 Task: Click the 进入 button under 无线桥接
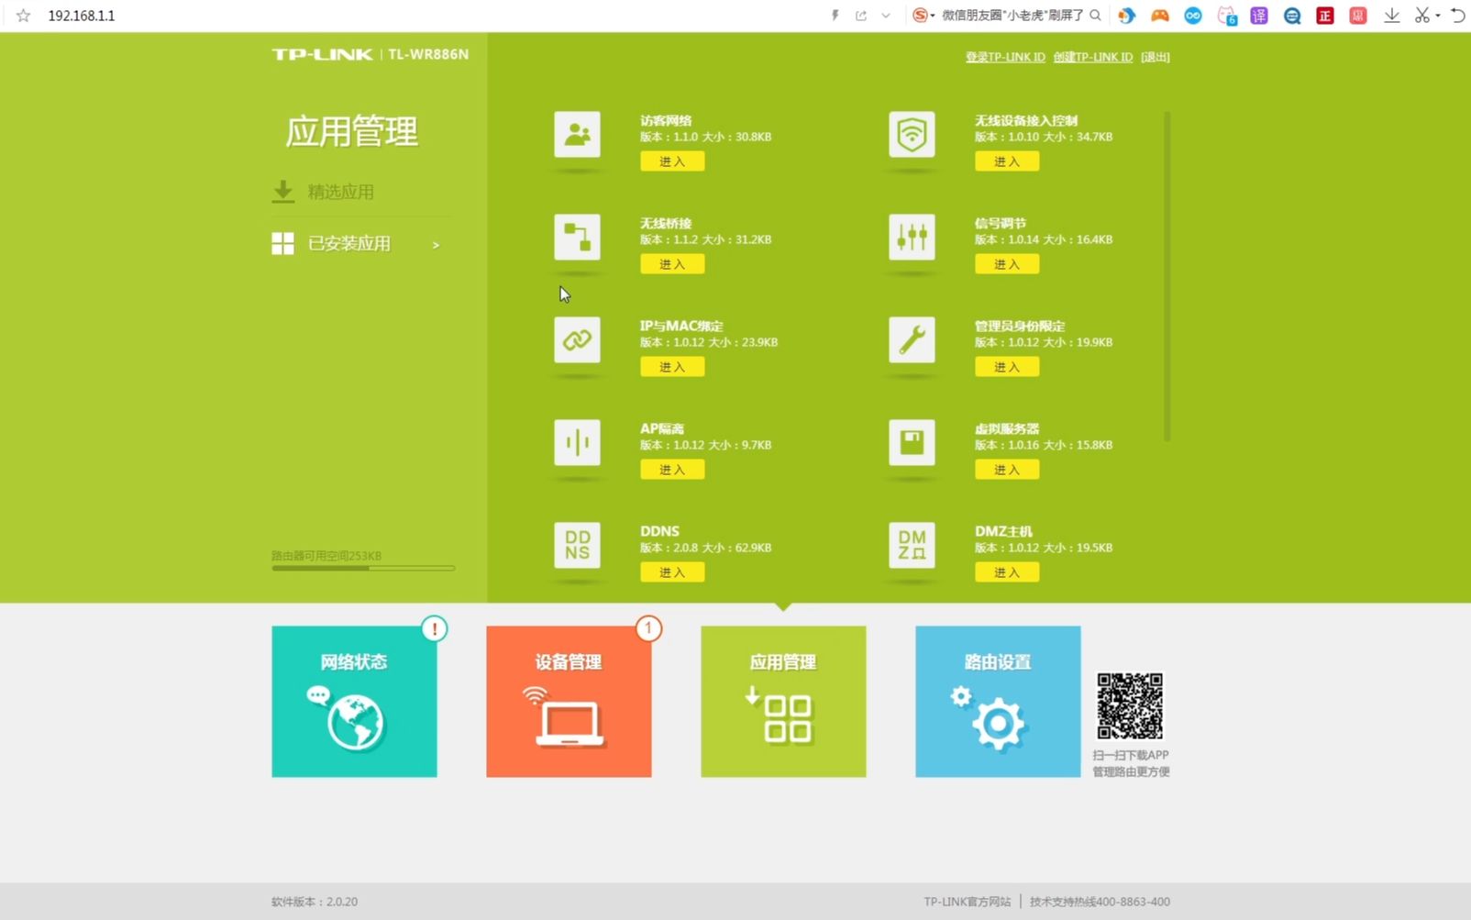point(672,264)
